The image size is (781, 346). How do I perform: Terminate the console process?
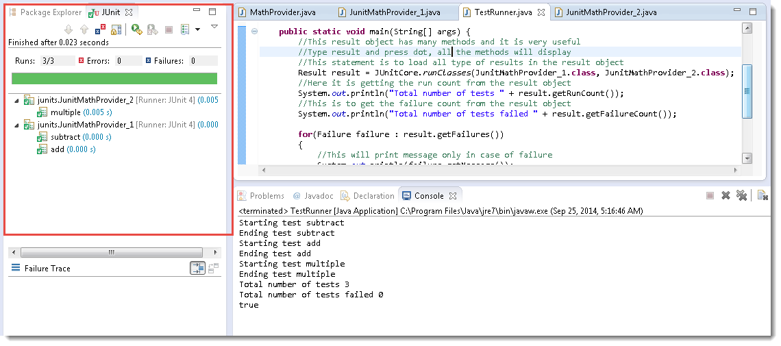click(x=710, y=196)
